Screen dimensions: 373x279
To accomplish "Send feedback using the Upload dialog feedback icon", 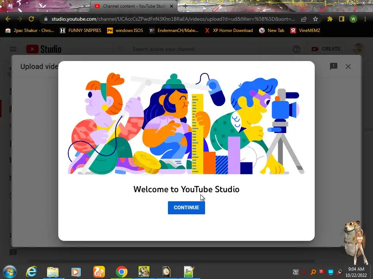I will coord(334,66).
